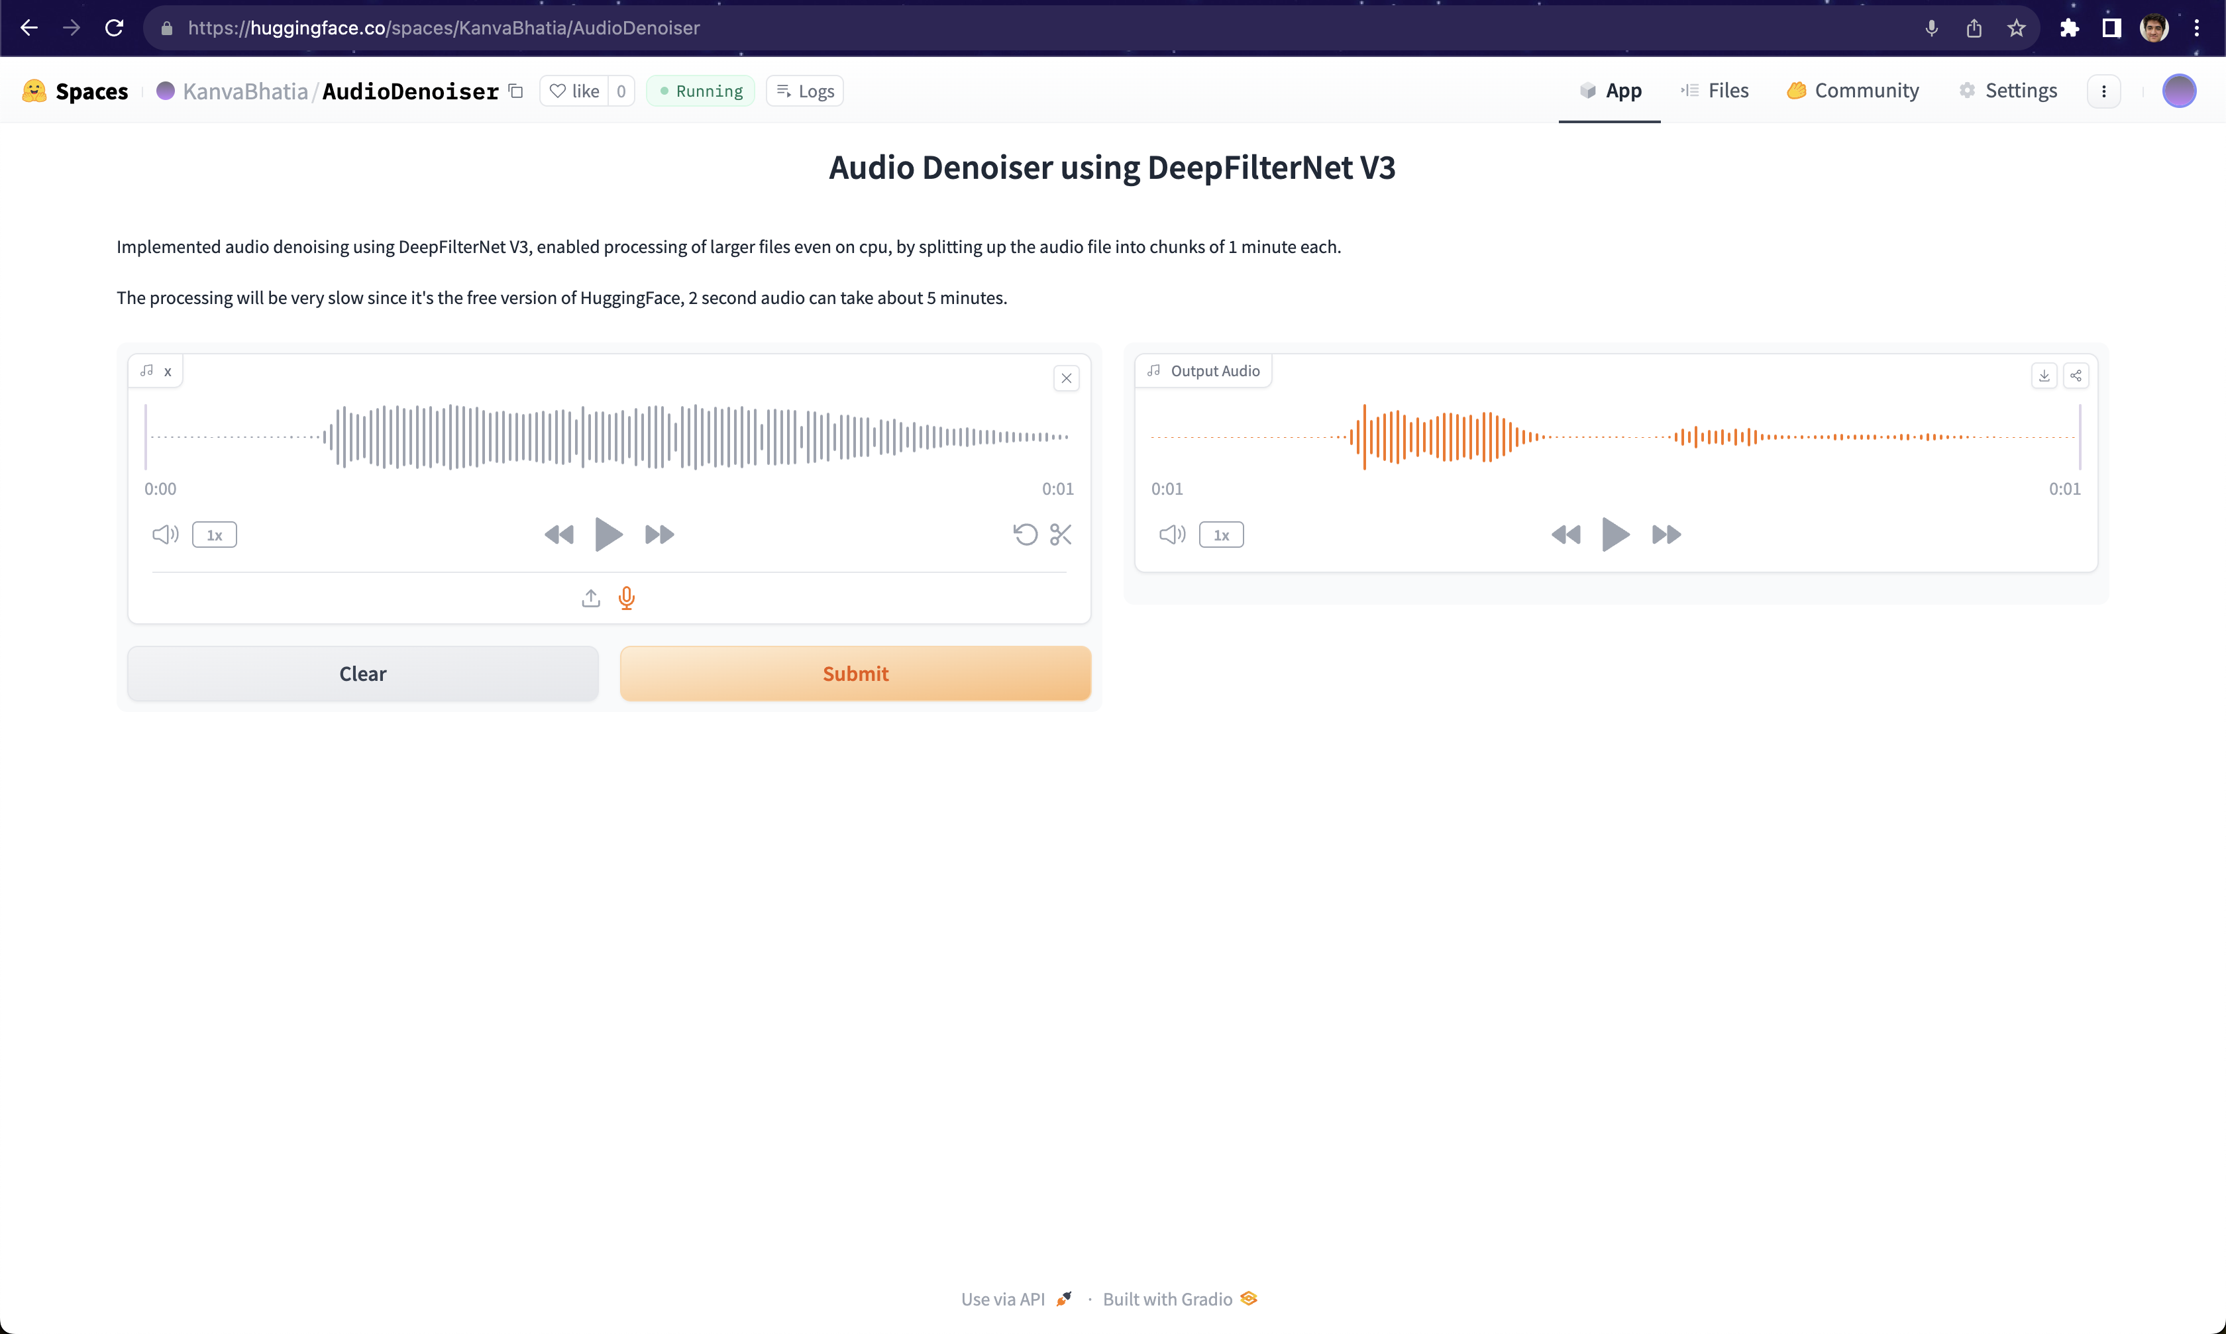This screenshot has width=2226, height=1334.
Task: Play the output audio
Action: 1616,535
